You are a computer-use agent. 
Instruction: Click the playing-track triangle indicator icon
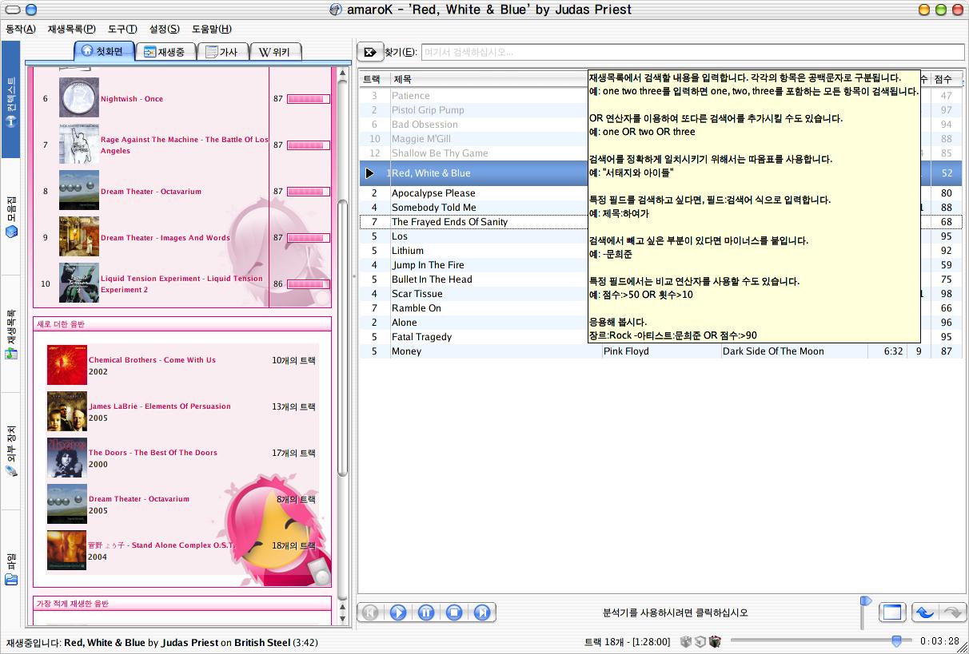click(x=369, y=173)
